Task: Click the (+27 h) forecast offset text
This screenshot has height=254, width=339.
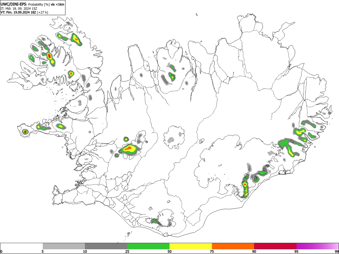Action: point(42,12)
